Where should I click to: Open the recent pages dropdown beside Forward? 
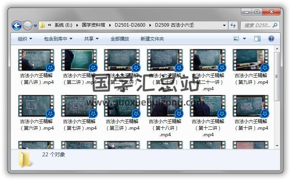(35, 26)
